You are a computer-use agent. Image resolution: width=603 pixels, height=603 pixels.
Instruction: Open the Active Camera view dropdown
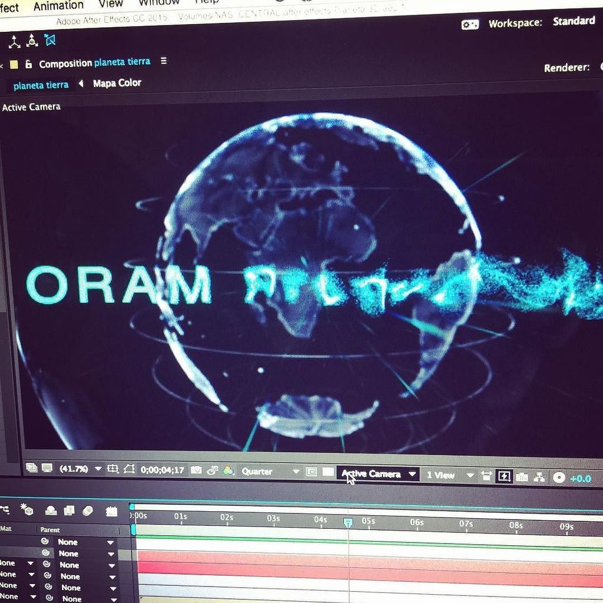377,472
